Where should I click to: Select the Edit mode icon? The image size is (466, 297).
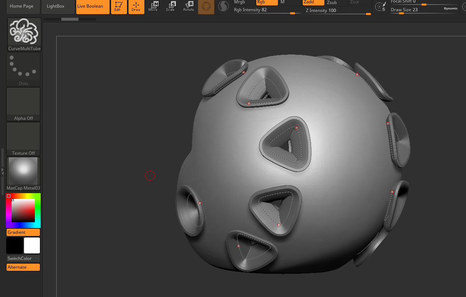pos(119,7)
